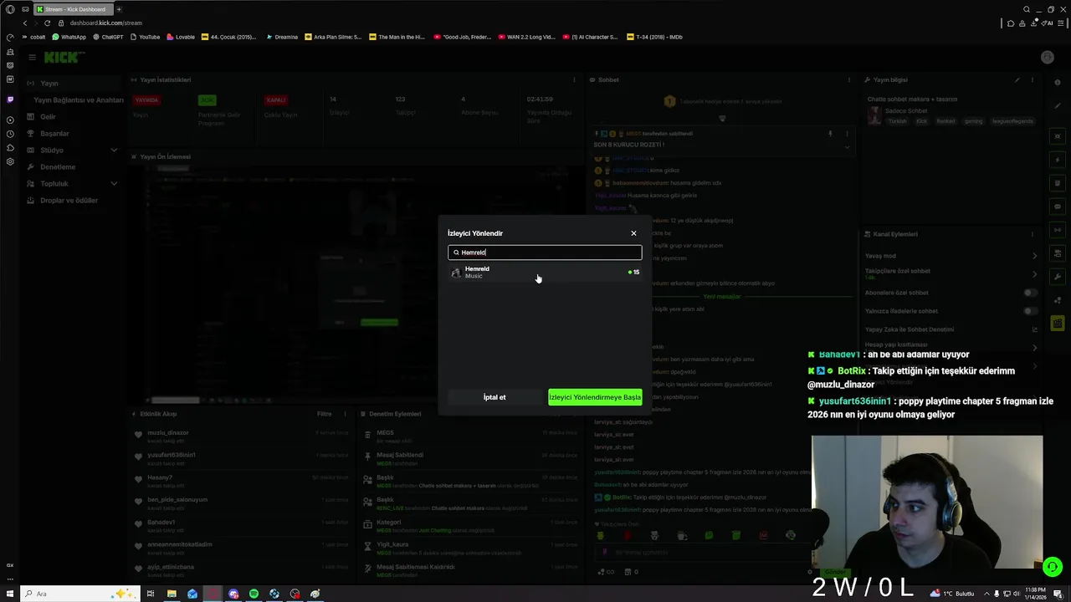Viewport: 1071px width, 602px height.
Task: Open Yavaş mod settings arrow
Action: tap(1034, 256)
